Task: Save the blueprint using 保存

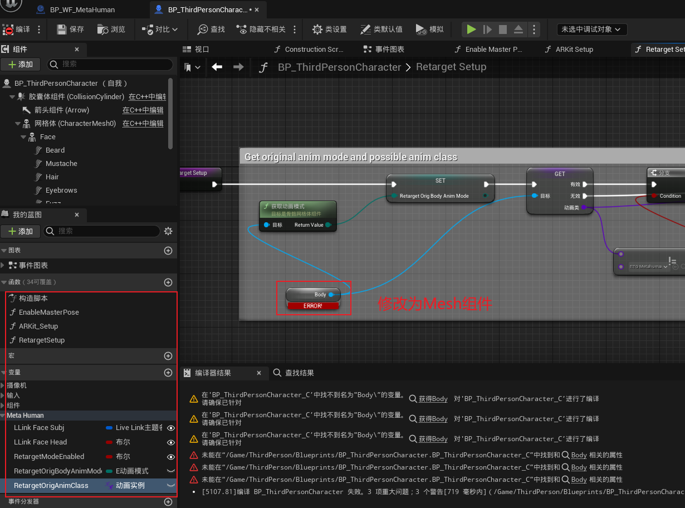Action: [x=71, y=30]
